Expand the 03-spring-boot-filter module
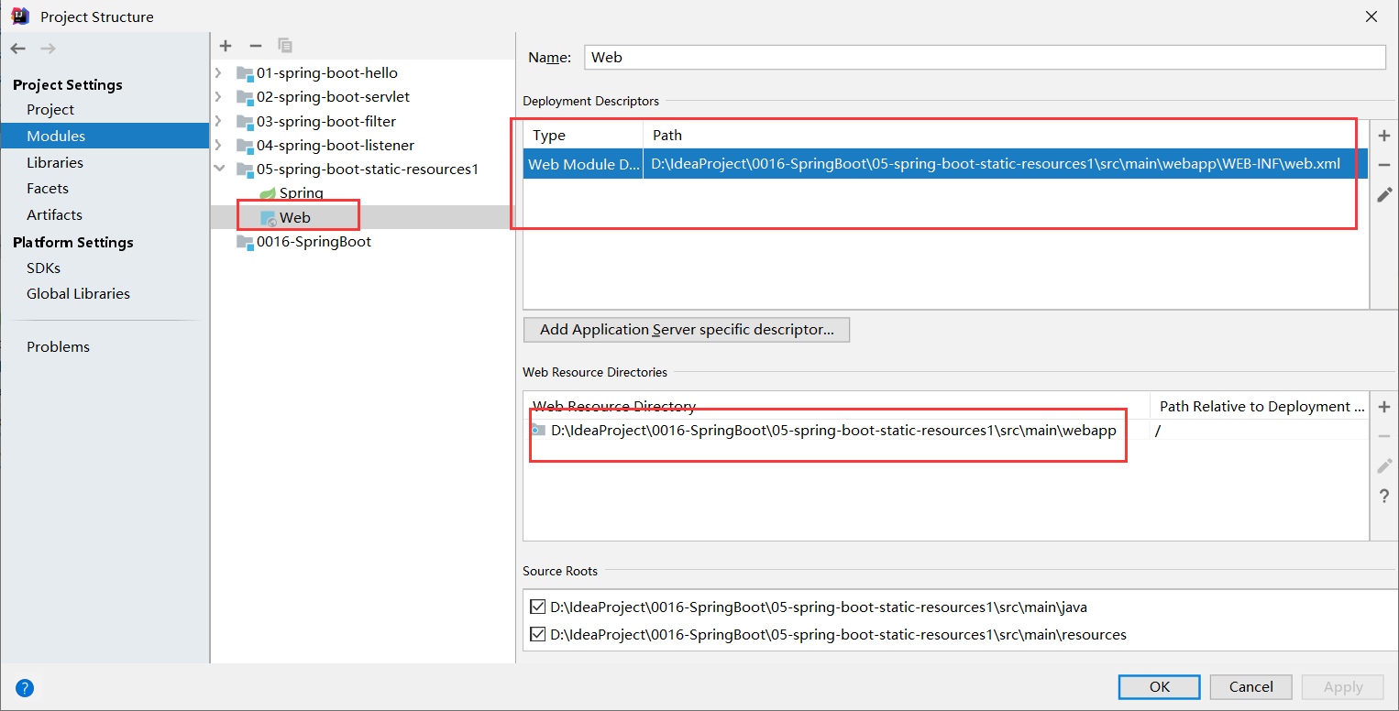 [x=218, y=121]
